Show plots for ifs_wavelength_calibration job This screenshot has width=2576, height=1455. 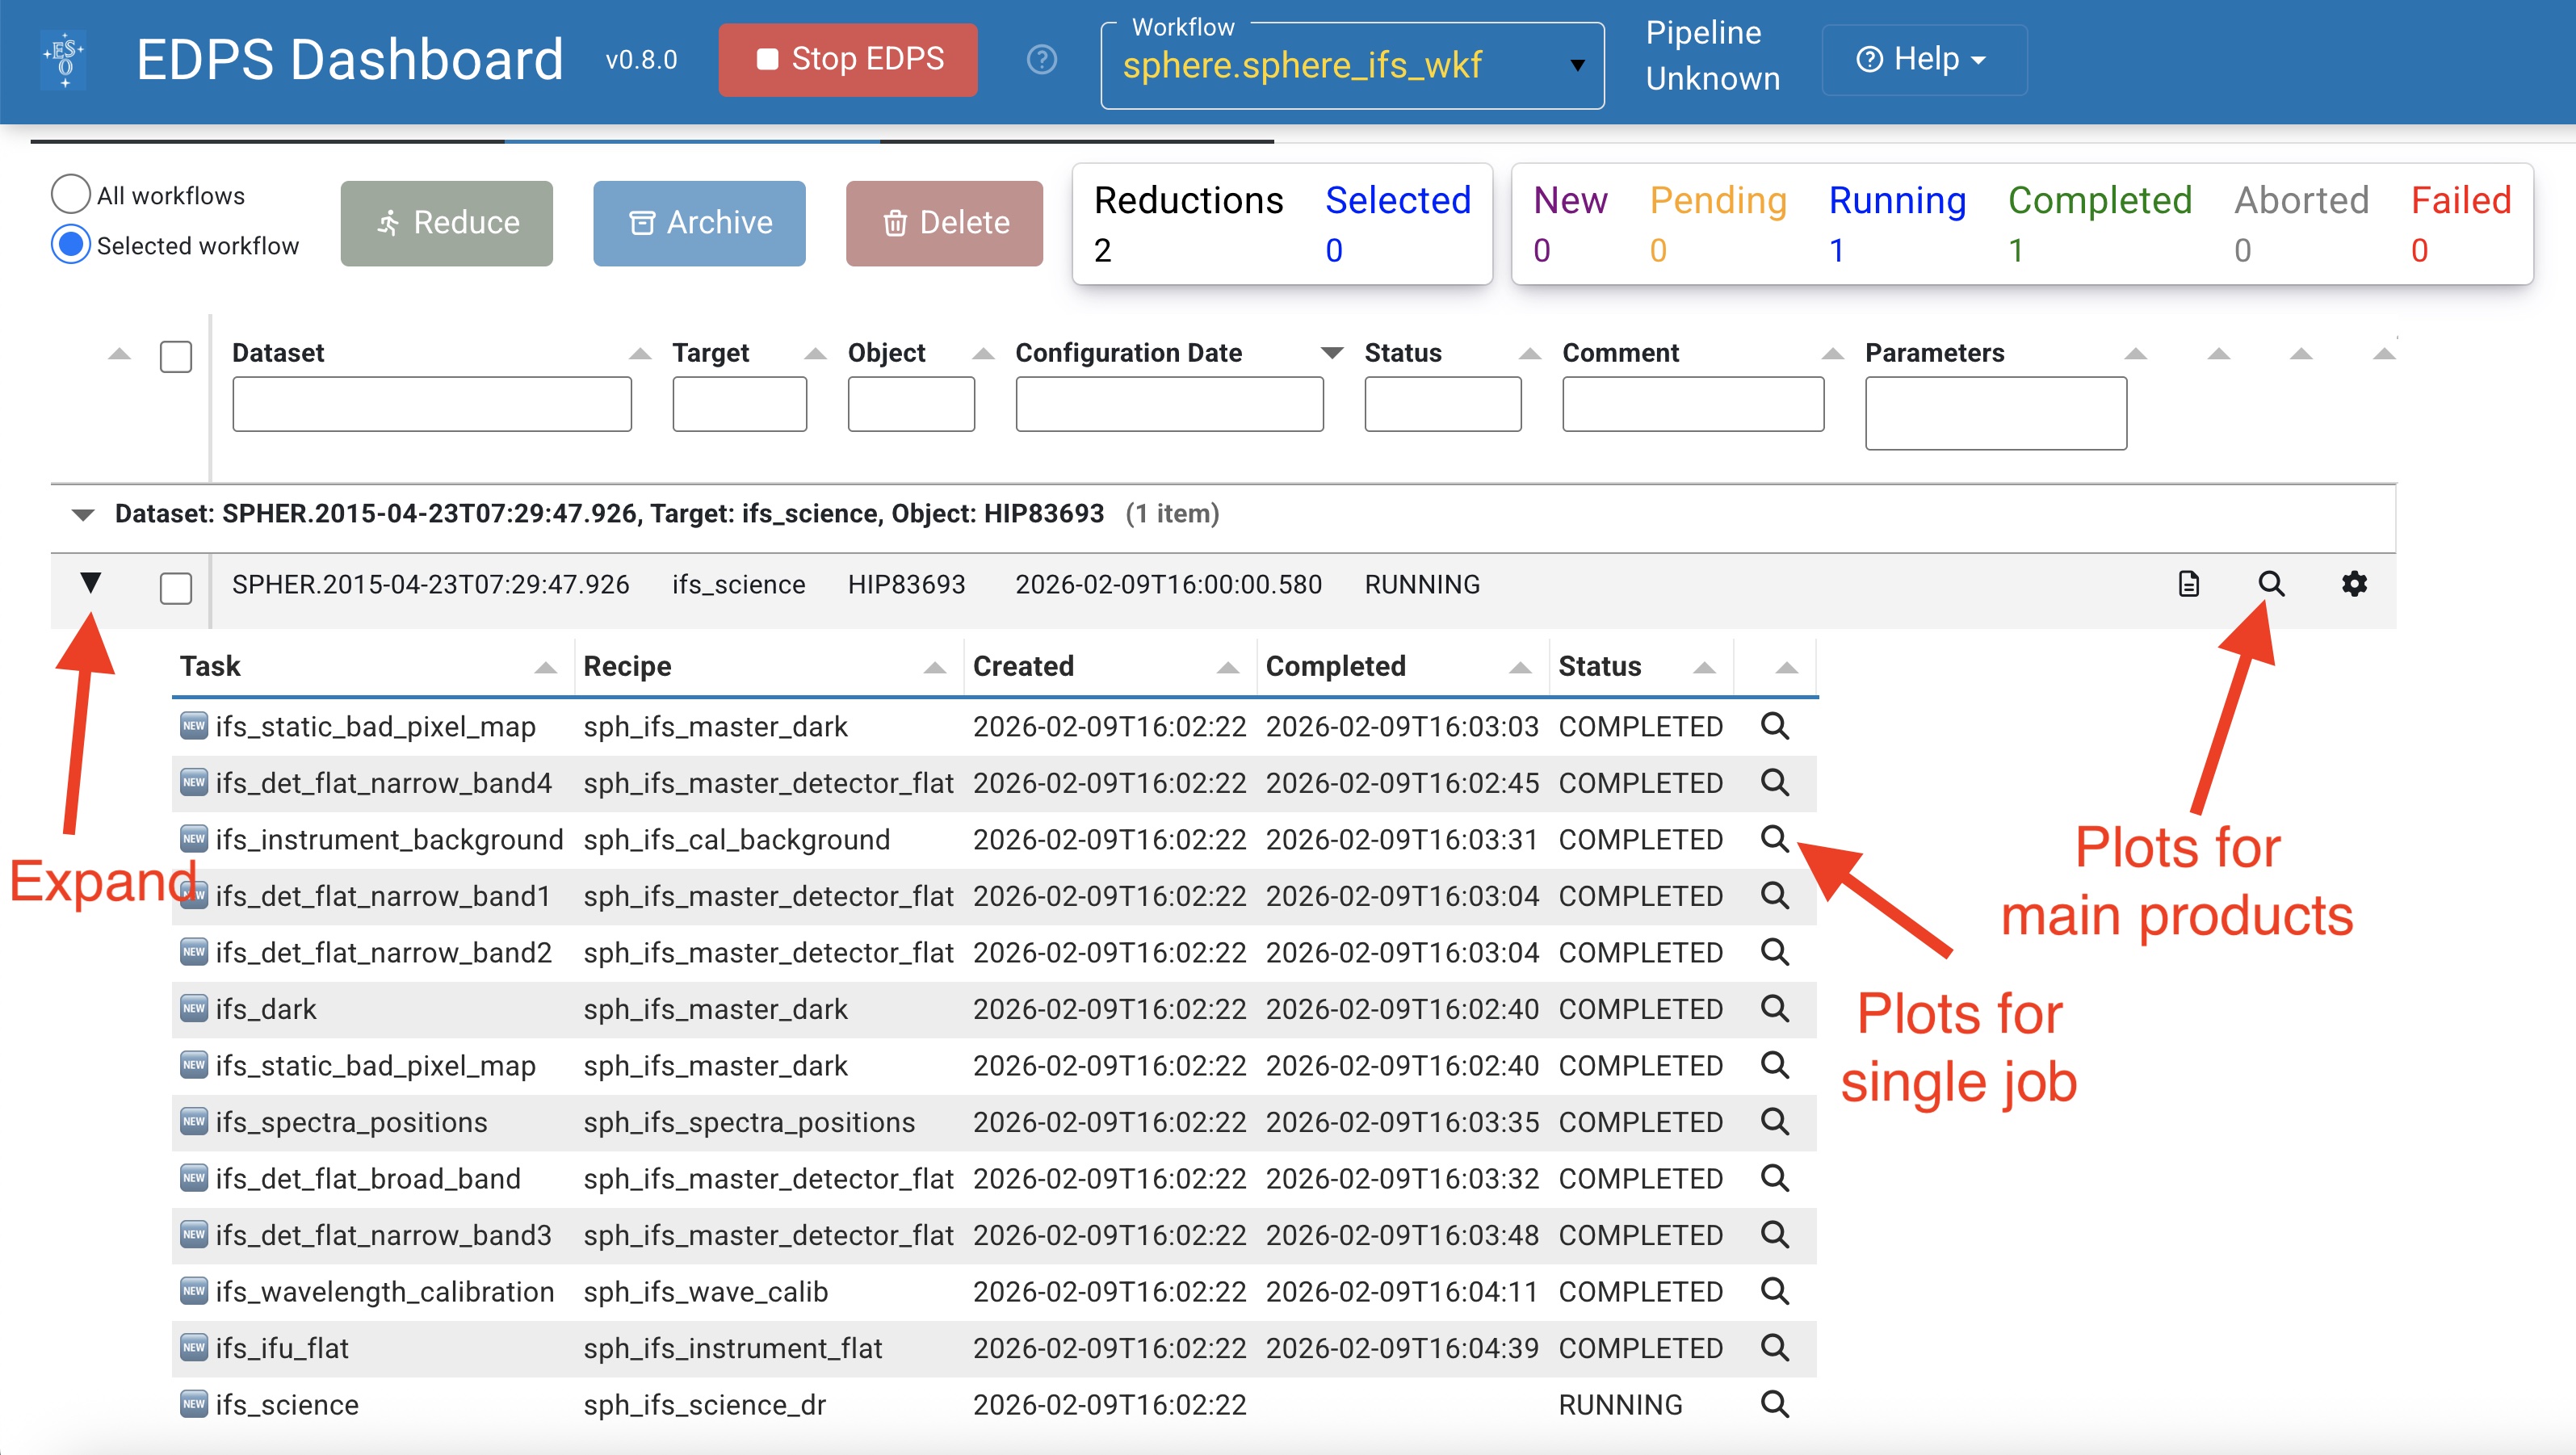click(x=1775, y=1291)
